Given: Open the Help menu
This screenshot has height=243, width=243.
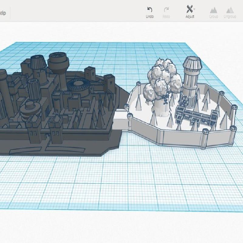Looking at the screenshot, I should (3, 13).
